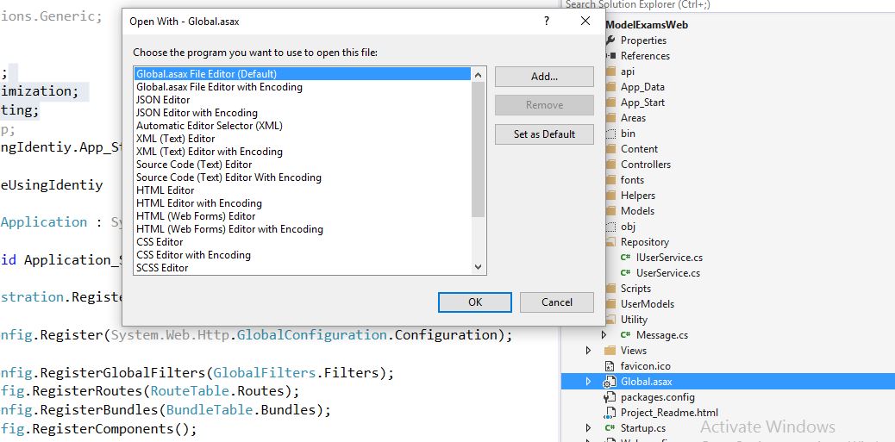Pick CSS Editor with Encoding

click(193, 255)
